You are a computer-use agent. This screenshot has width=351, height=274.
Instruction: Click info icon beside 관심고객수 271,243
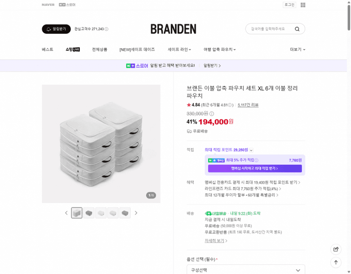click(x=106, y=29)
